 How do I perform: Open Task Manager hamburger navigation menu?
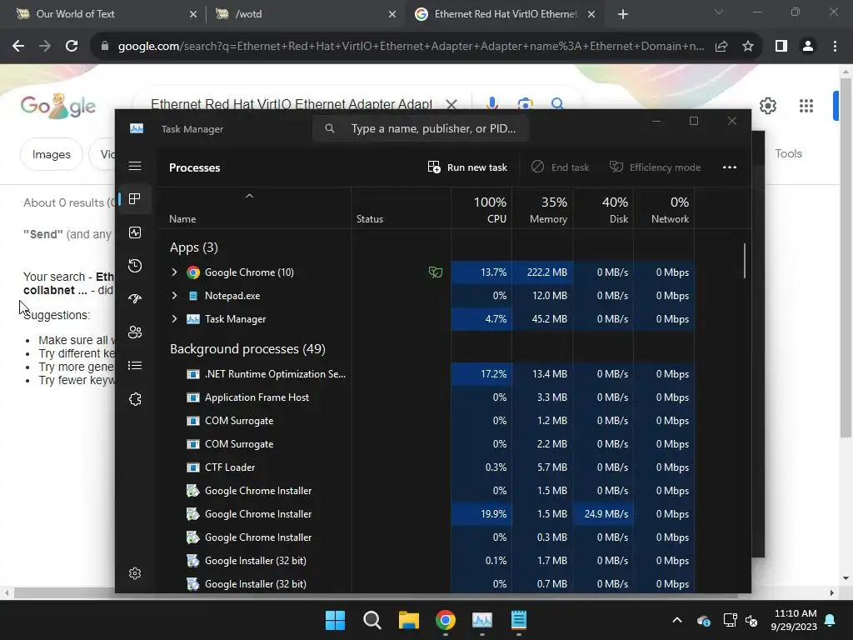tap(135, 166)
